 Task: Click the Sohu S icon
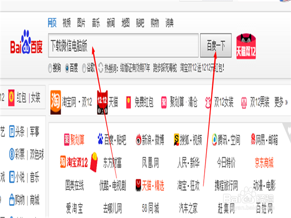pos(177,140)
